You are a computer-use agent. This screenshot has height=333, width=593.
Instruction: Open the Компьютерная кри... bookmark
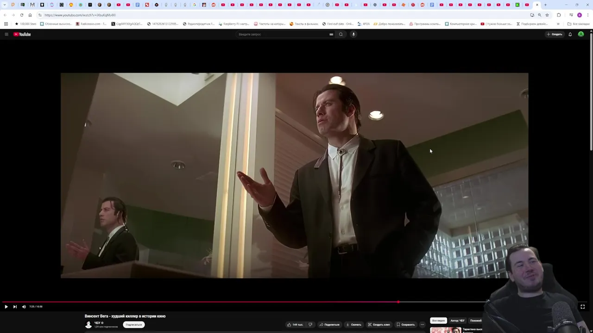(461, 24)
